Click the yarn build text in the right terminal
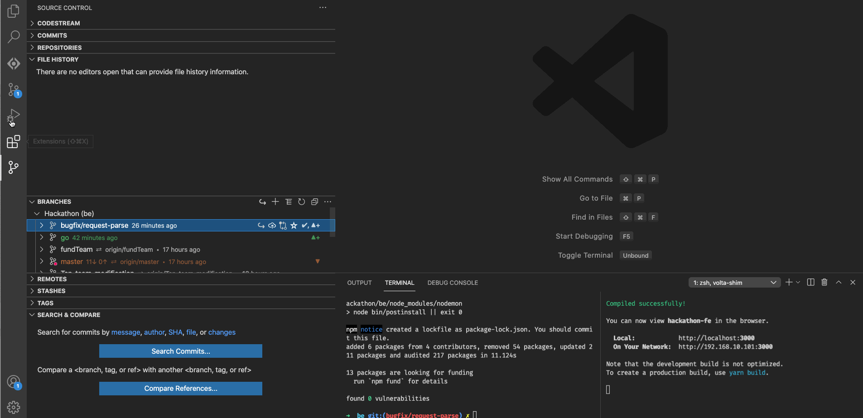This screenshot has width=863, height=418. [748, 373]
